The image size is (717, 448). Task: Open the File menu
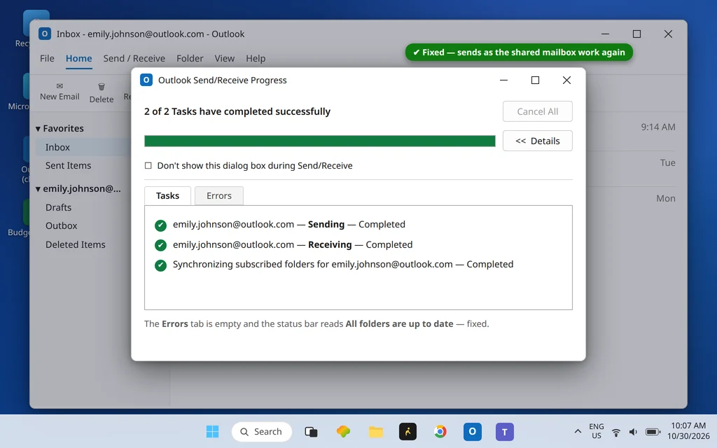(47, 59)
